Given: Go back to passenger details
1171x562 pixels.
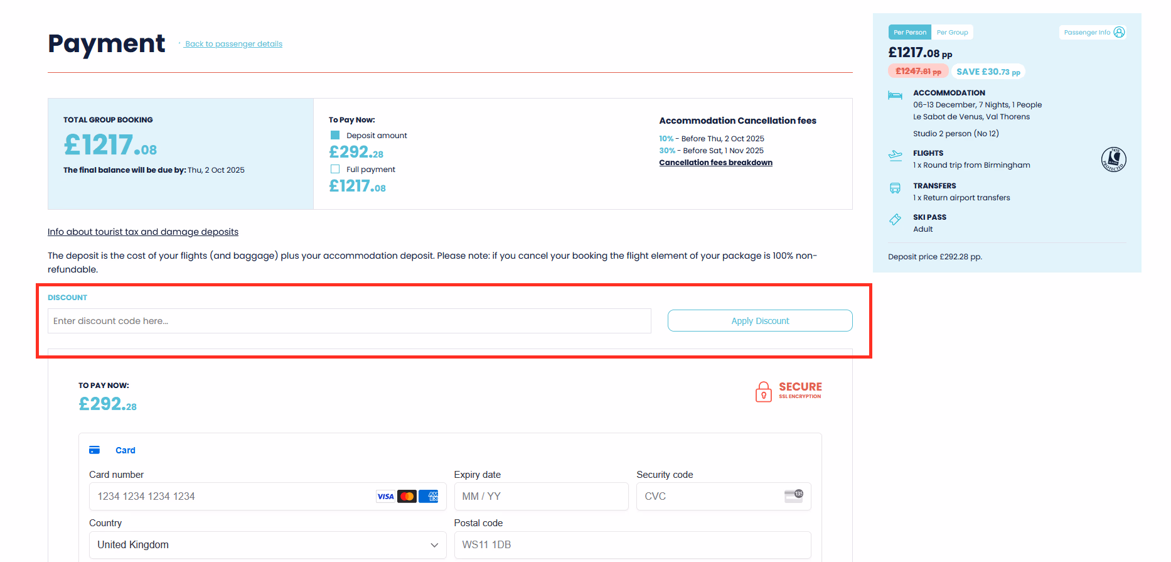Looking at the screenshot, I should tap(233, 44).
